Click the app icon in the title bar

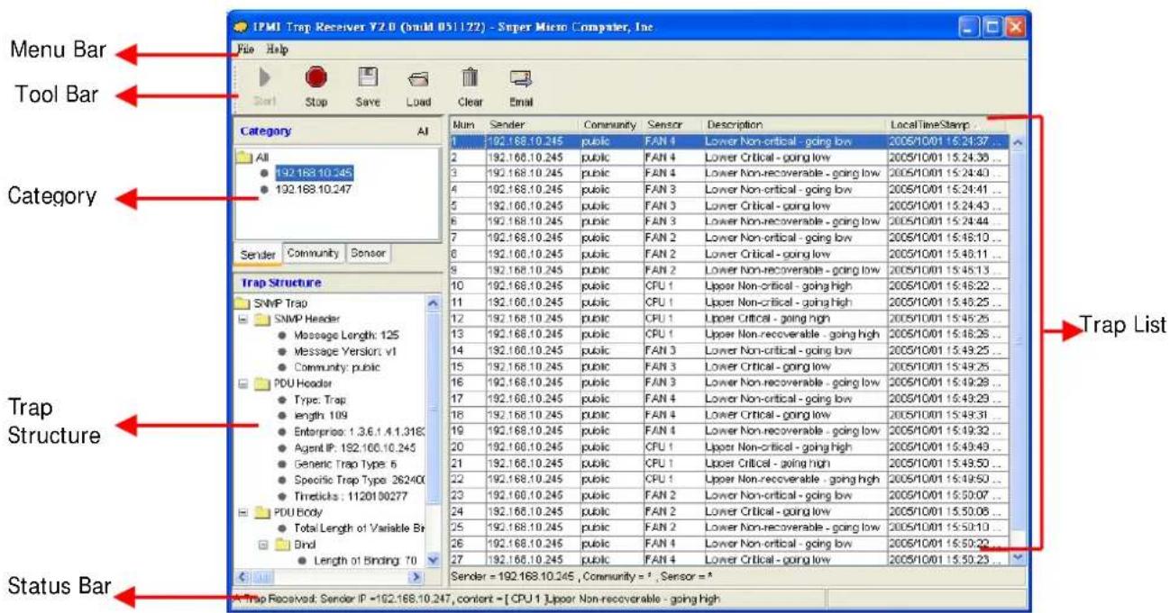(240, 27)
